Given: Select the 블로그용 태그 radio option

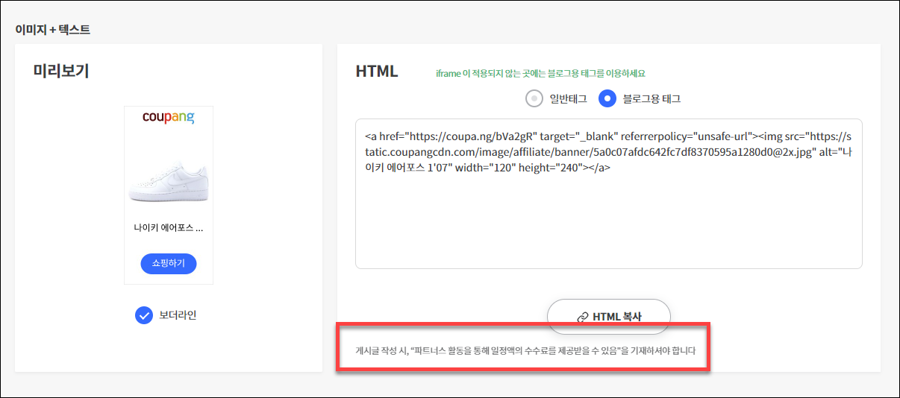Looking at the screenshot, I should point(607,98).
